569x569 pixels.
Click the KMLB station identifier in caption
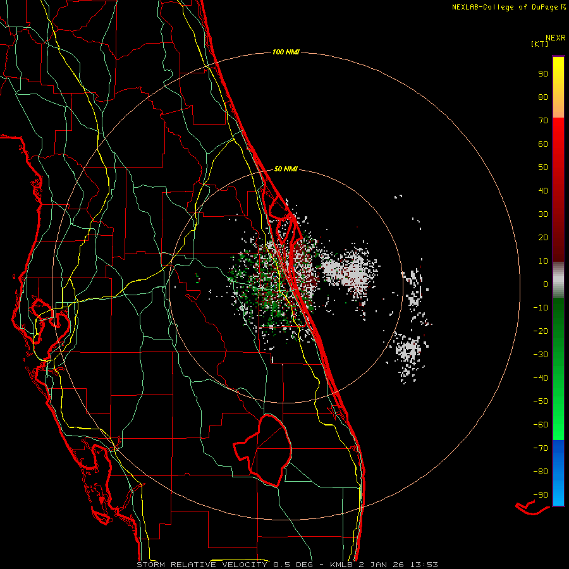coord(341,565)
